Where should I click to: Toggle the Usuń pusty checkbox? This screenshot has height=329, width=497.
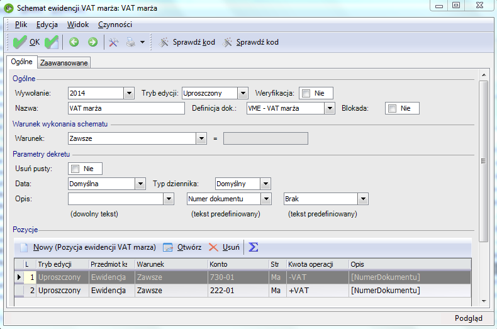[75, 169]
